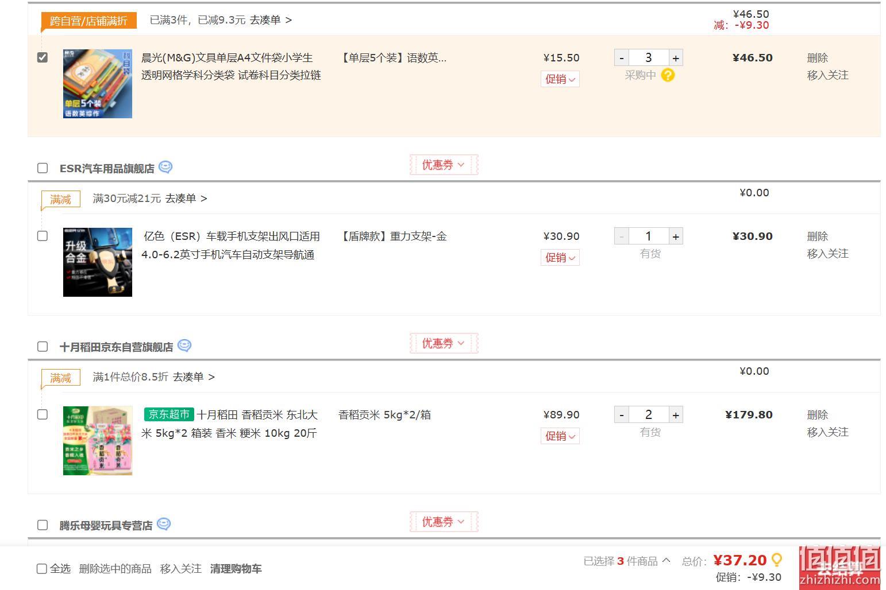Open 亿色 (ESR) 车载手机支架 product title
Viewport: 886px width, 590px height.
pyautogui.click(x=231, y=246)
